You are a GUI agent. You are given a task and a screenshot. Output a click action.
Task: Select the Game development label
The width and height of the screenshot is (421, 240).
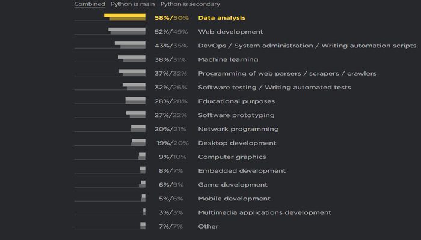[232, 185]
